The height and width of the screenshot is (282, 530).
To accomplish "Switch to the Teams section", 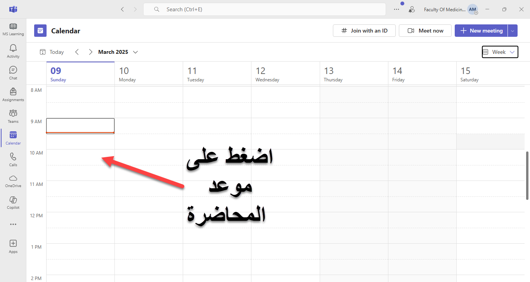I will tap(13, 116).
